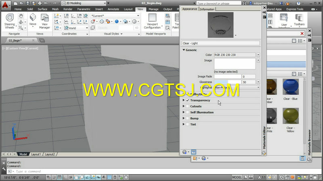Click the wrench icon beside command line
323x181 pixels.
point(4,169)
